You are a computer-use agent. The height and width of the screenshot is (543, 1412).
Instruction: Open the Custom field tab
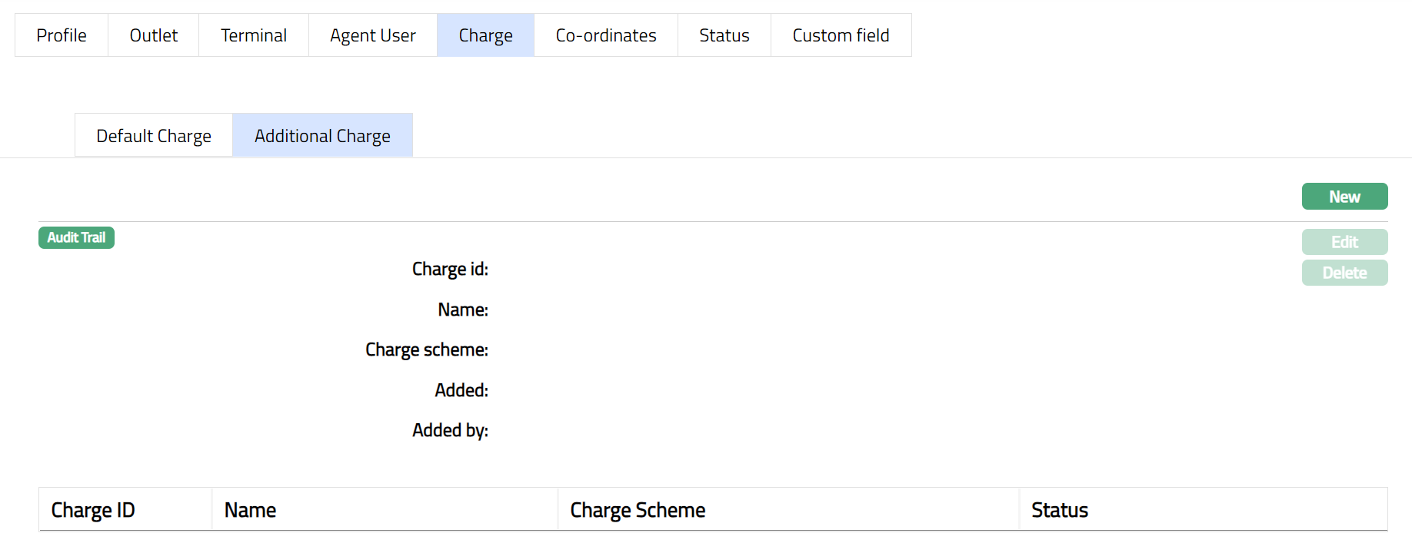point(841,35)
